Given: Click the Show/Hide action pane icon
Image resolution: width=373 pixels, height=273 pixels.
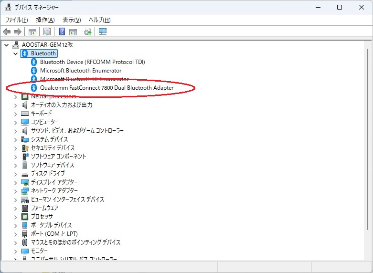Looking at the screenshot, I should click(73, 32).
